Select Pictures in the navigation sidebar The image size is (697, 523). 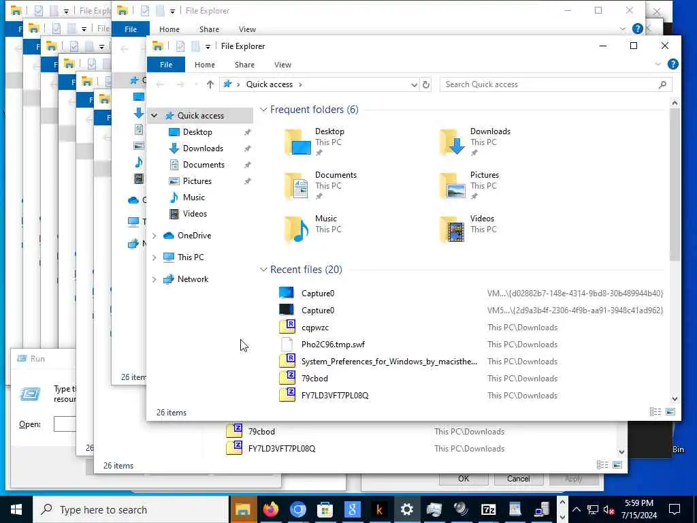(197, 181)
